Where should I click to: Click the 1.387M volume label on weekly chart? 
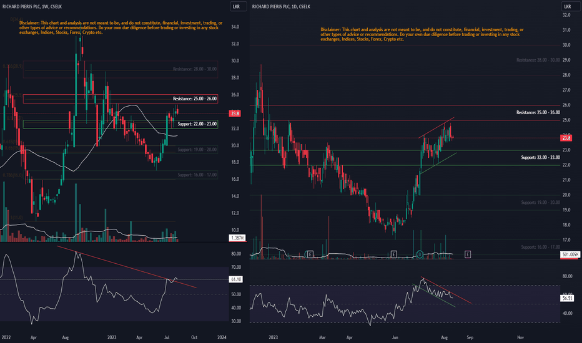coord(237,238)
